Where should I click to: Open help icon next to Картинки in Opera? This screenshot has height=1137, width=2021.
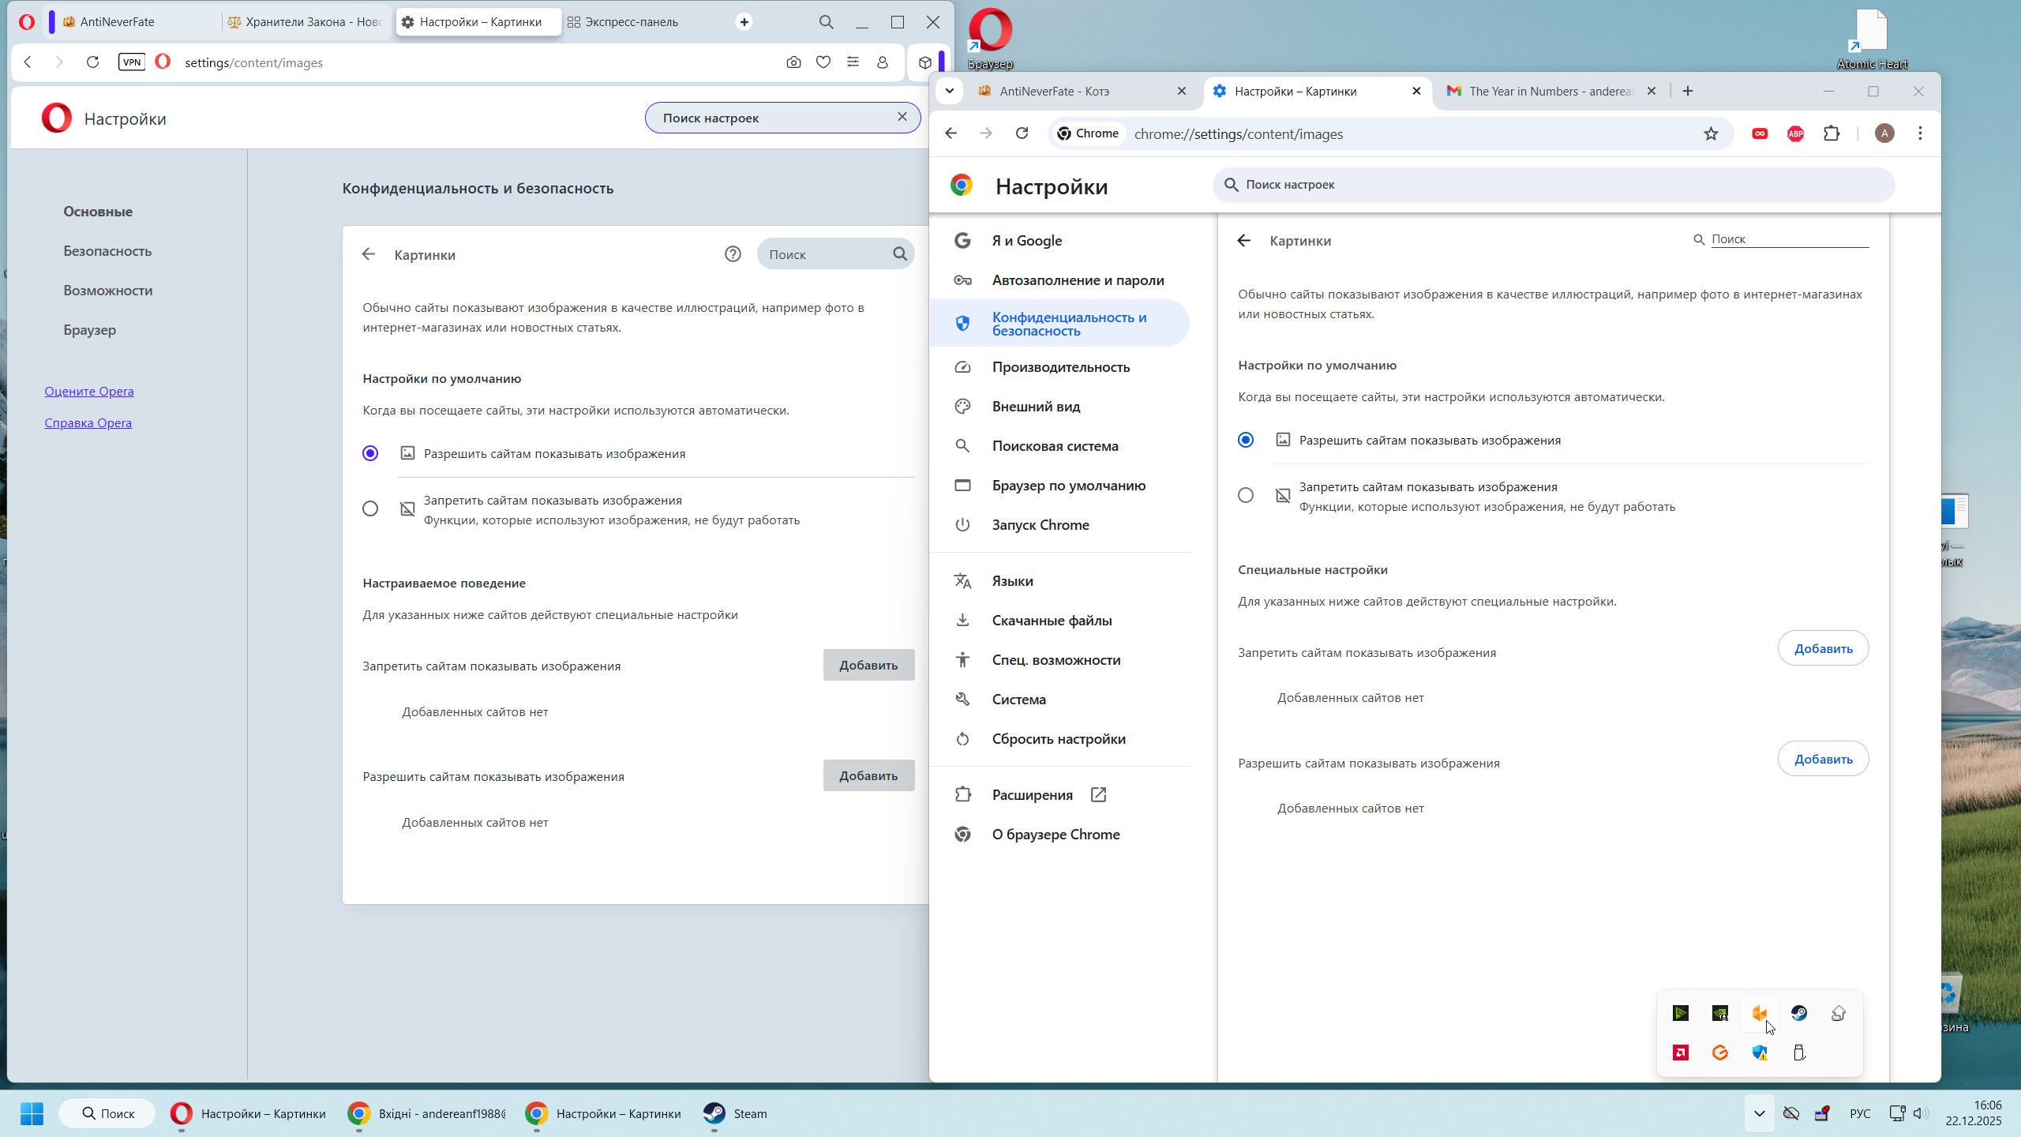(x=733, y=254)
